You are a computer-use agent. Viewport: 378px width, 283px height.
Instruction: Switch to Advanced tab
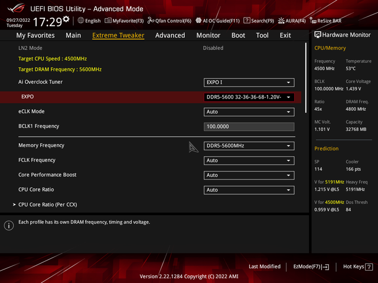click(x=170, y=35)
